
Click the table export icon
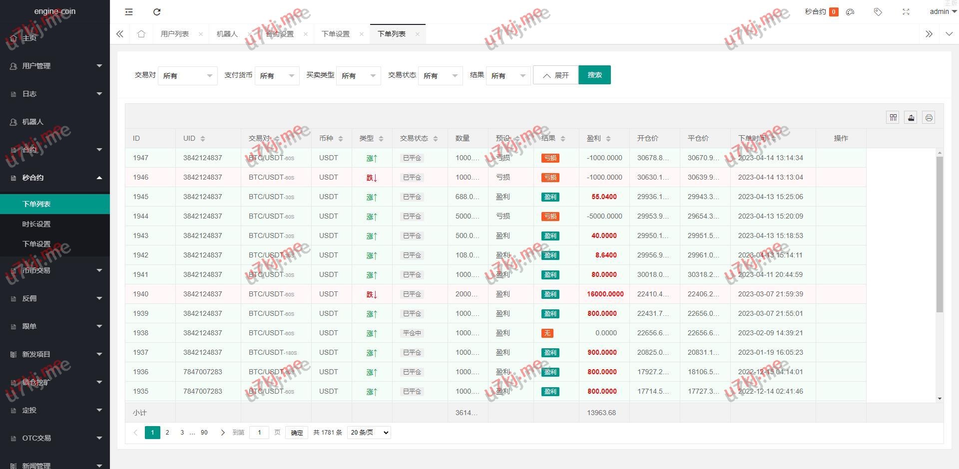pyautogui.click(x=911, y=118)
